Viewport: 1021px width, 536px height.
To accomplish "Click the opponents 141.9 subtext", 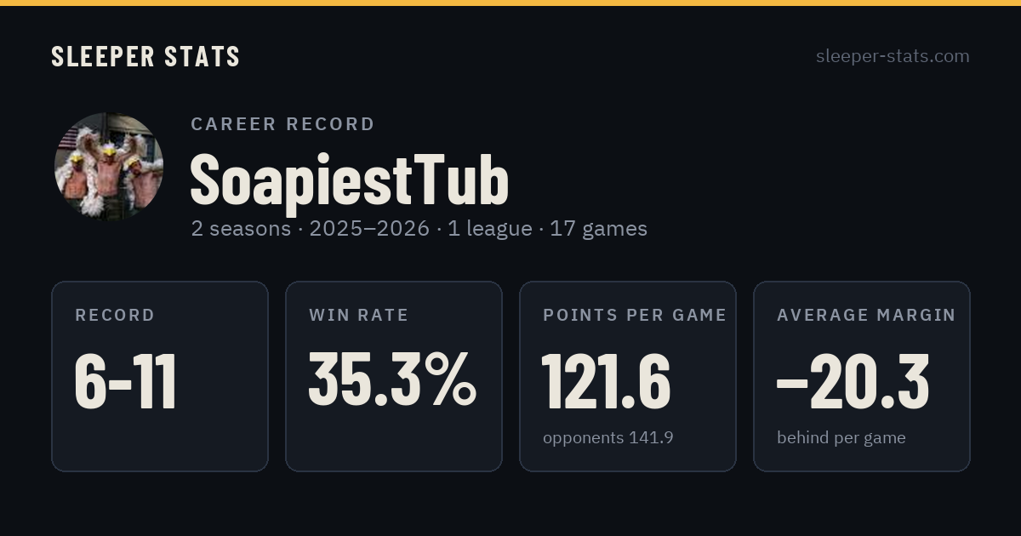I will [608, 438].
